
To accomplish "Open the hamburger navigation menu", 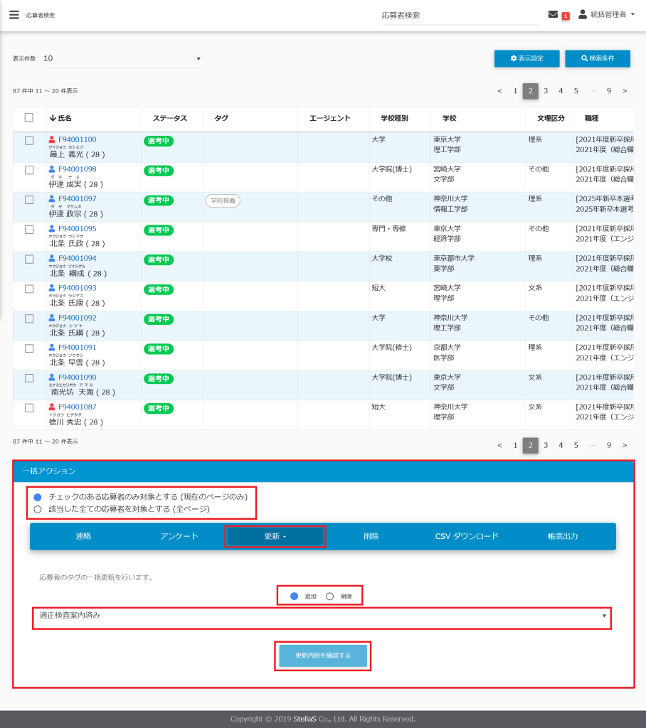I will coord(14,14).
